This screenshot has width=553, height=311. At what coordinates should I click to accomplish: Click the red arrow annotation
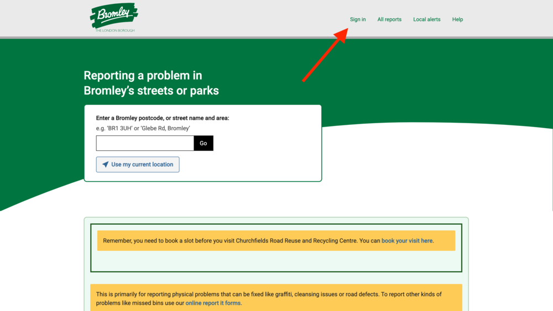tap(325, 55)
